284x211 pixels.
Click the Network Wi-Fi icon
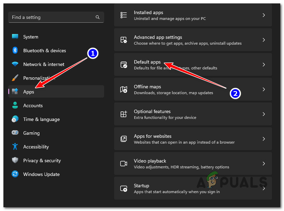click(x=15, y=64)
